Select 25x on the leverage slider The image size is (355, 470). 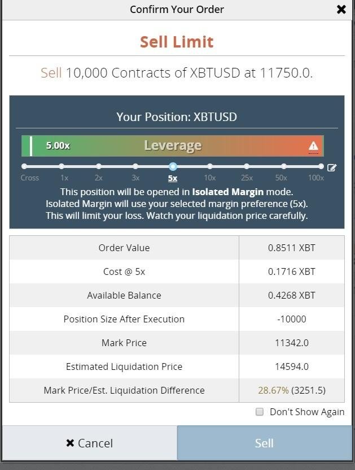point(247,166)
